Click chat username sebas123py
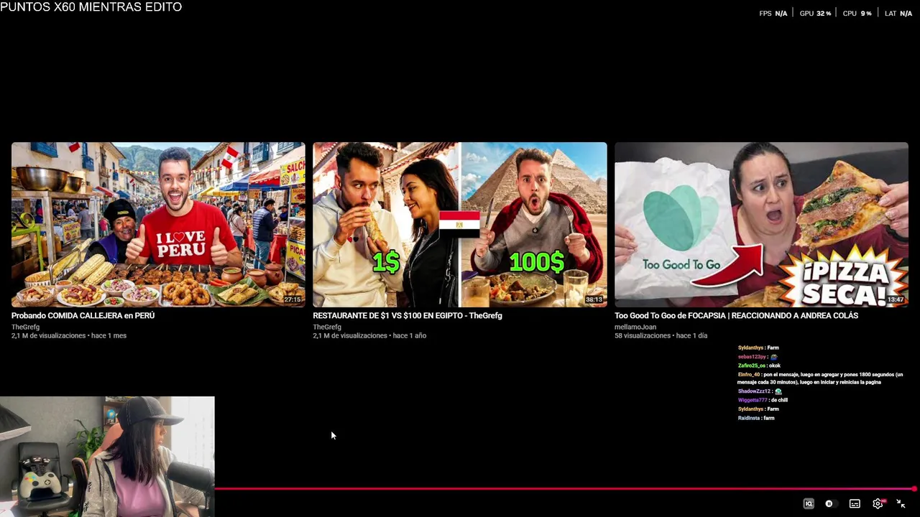 click(x=752, y=357)
